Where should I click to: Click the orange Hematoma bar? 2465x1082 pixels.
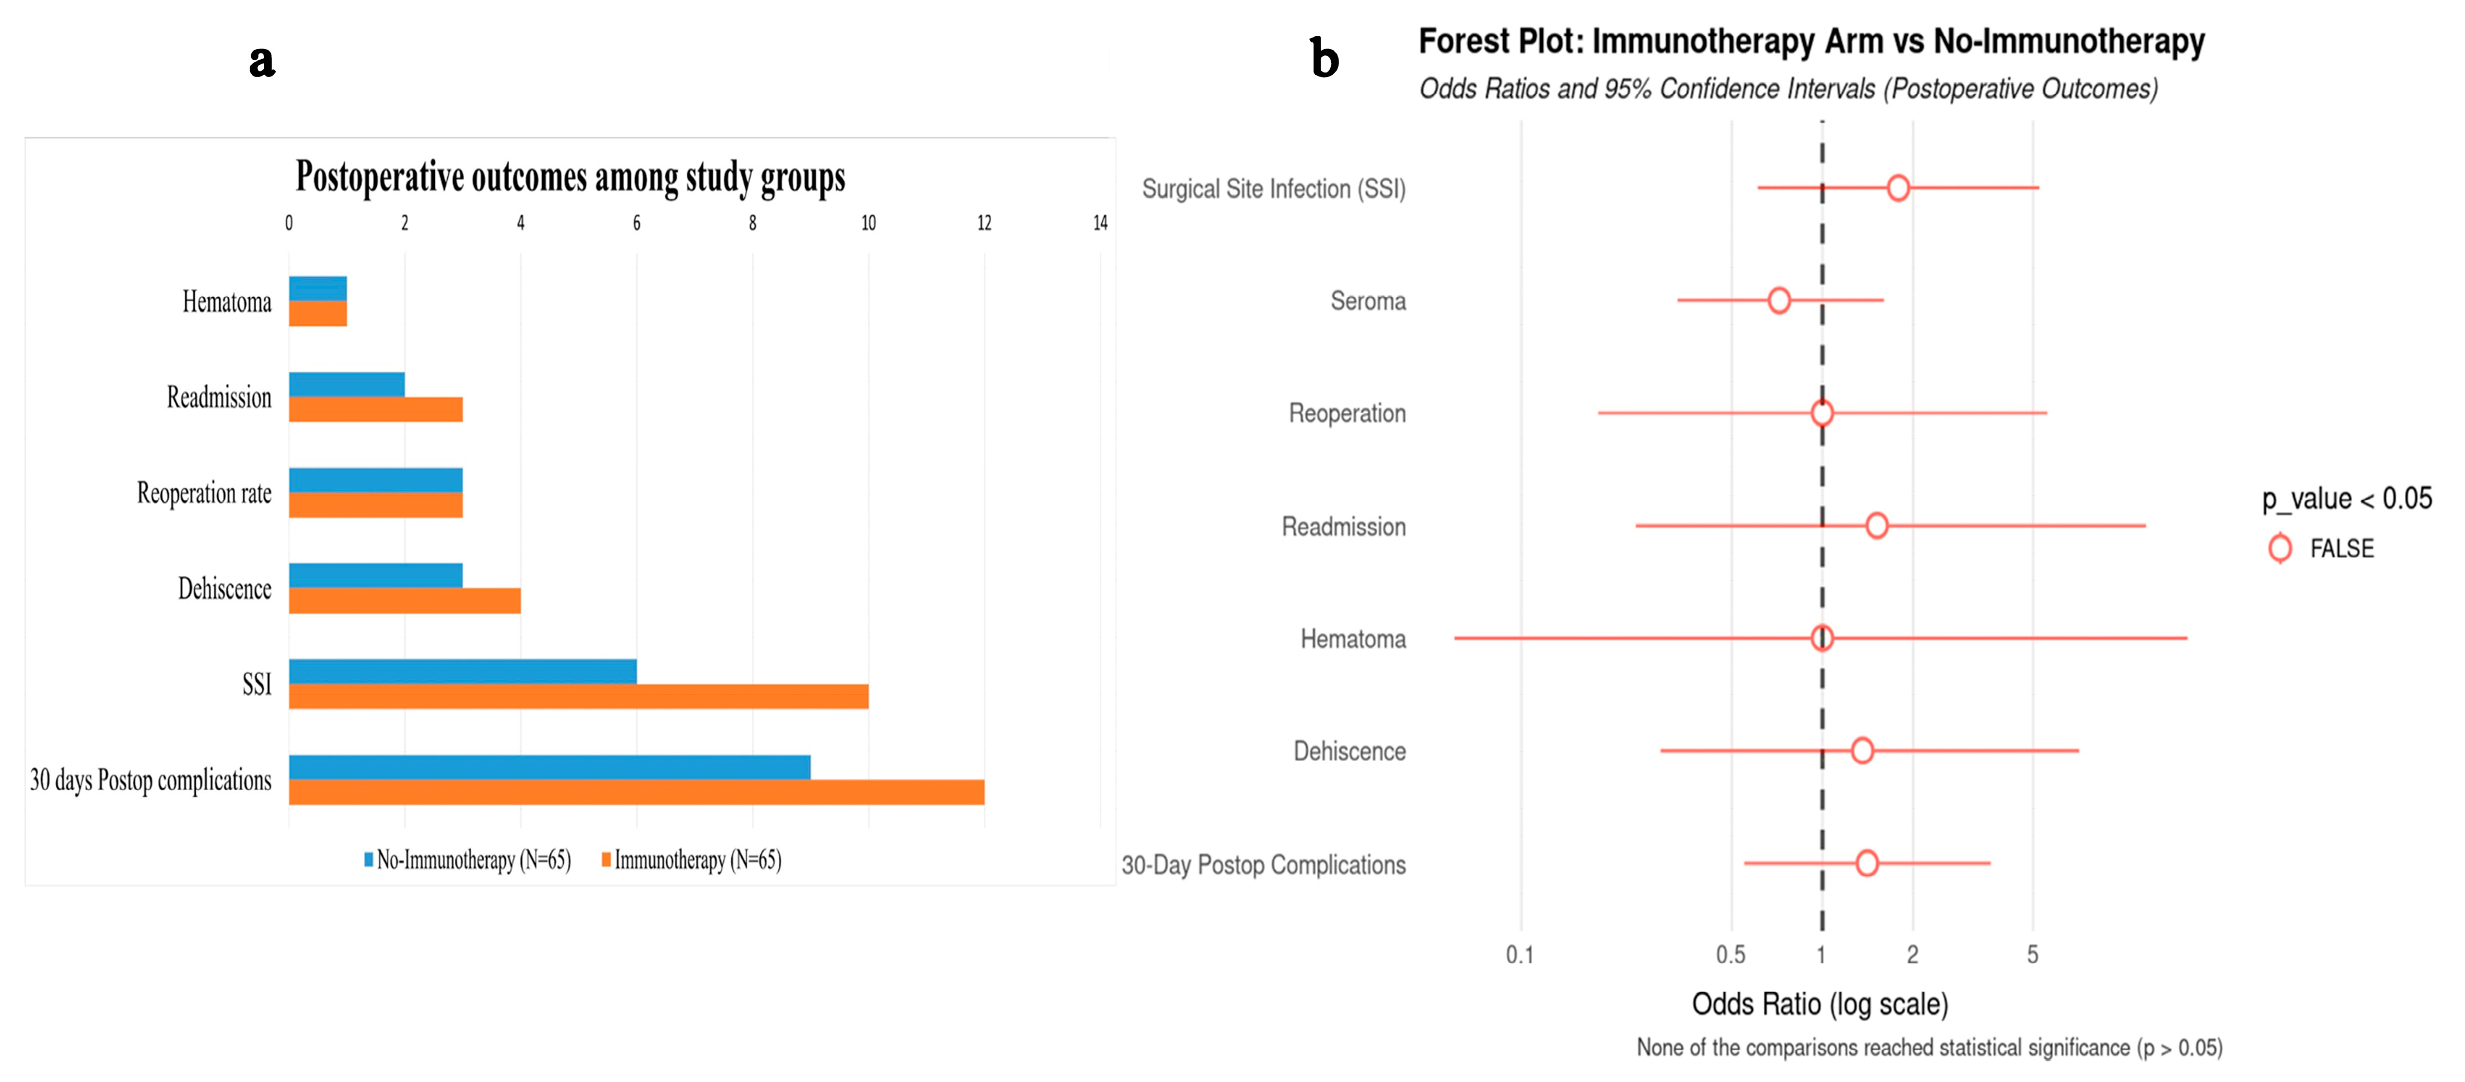tap(318, 314)
